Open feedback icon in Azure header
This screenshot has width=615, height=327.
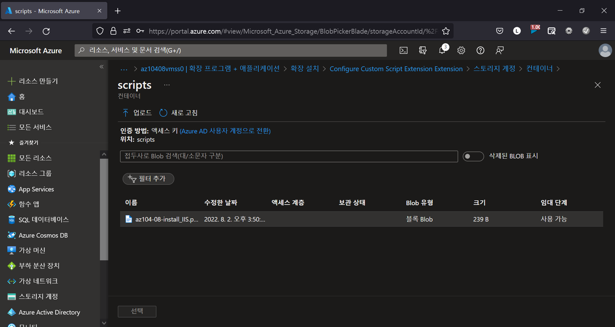coord(500,50)
